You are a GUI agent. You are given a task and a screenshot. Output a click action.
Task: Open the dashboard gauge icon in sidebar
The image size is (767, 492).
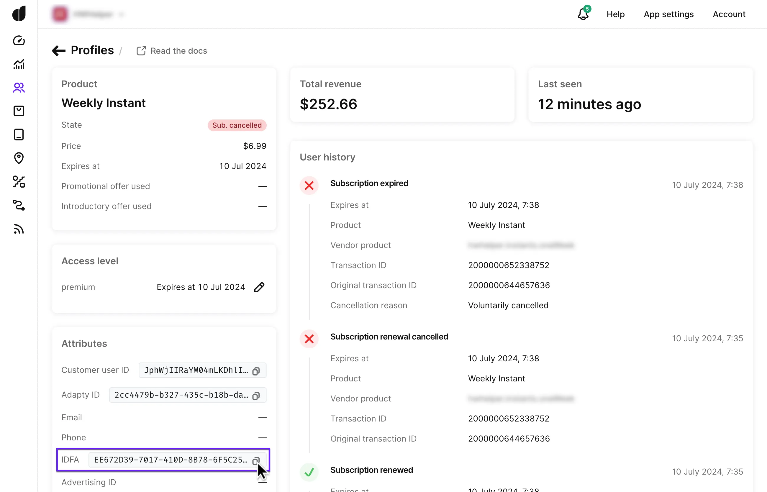[x=19, y=41]
